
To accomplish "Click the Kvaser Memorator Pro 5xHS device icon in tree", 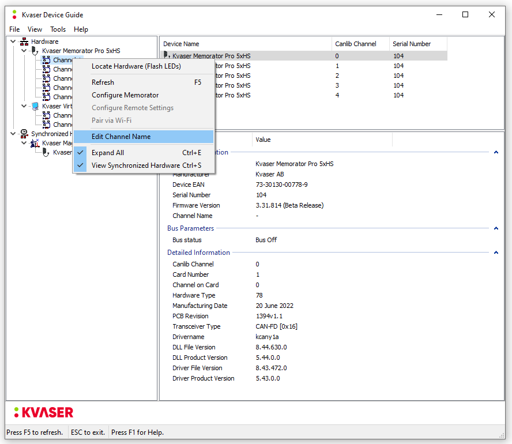I will pyautogui.click(x=35, y=51).
